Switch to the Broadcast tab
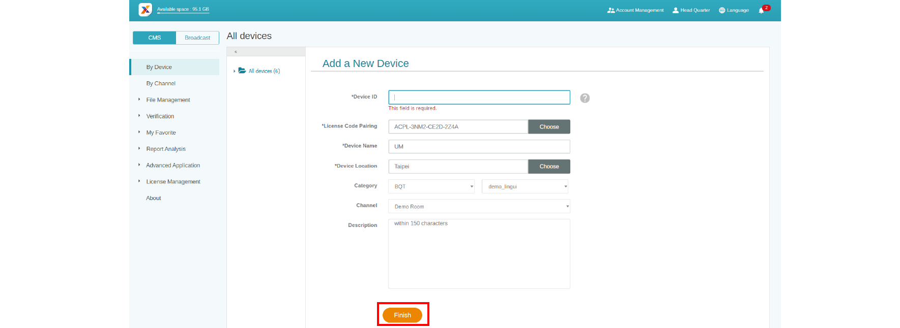This screenshot has height=328, width=900. (x=197, y=38)
